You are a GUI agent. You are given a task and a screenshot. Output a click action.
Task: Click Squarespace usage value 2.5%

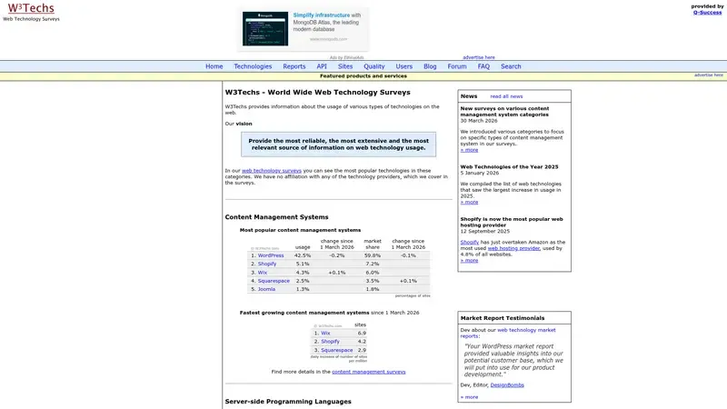point(303,281)
